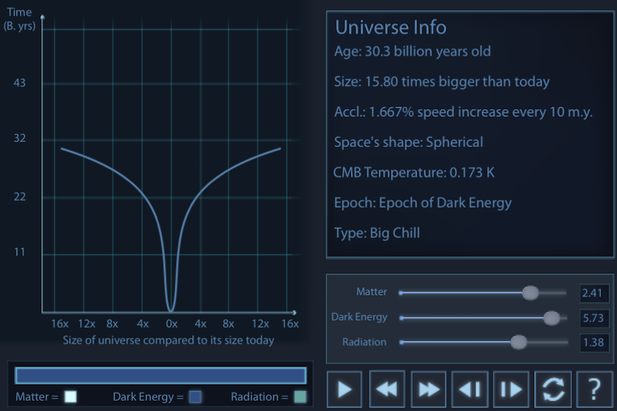Click the 'Radiation =' legend label
This screenshot has width=617, height=411.
click(260, 397)
